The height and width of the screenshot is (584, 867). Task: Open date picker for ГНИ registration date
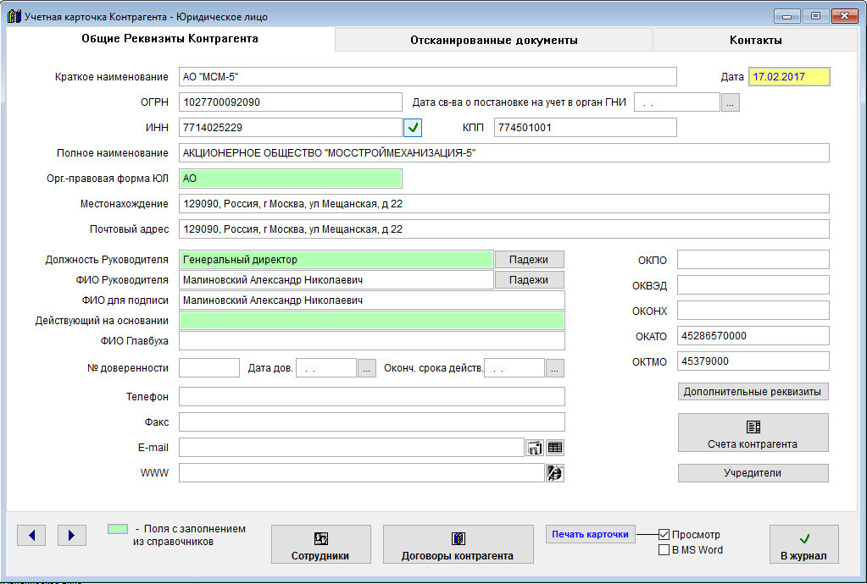[x=731, y=102]
